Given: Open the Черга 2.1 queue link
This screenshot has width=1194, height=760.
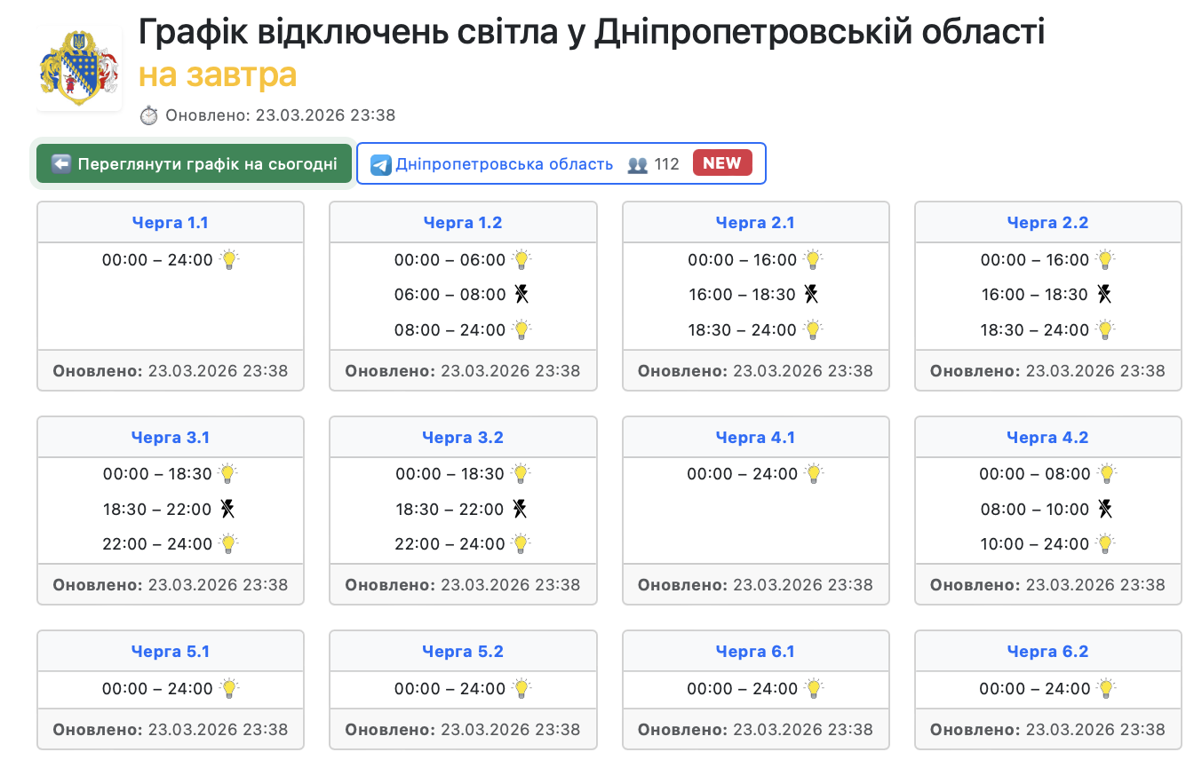Looking at the screenshot, I should (755, 223).
